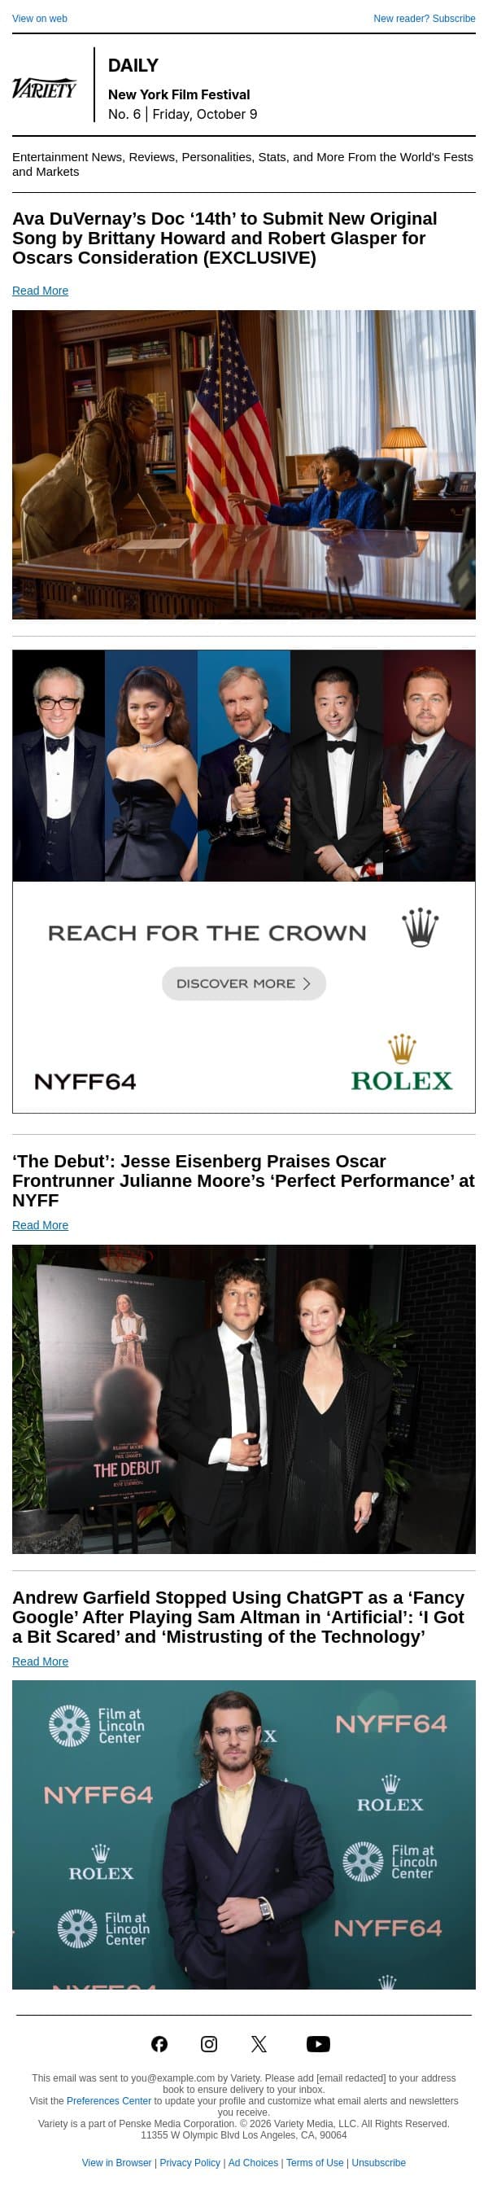The height and width of the screenshot is (2211, 488).
Task: Click the Variety logo in header
Action: tap(45, 88)
